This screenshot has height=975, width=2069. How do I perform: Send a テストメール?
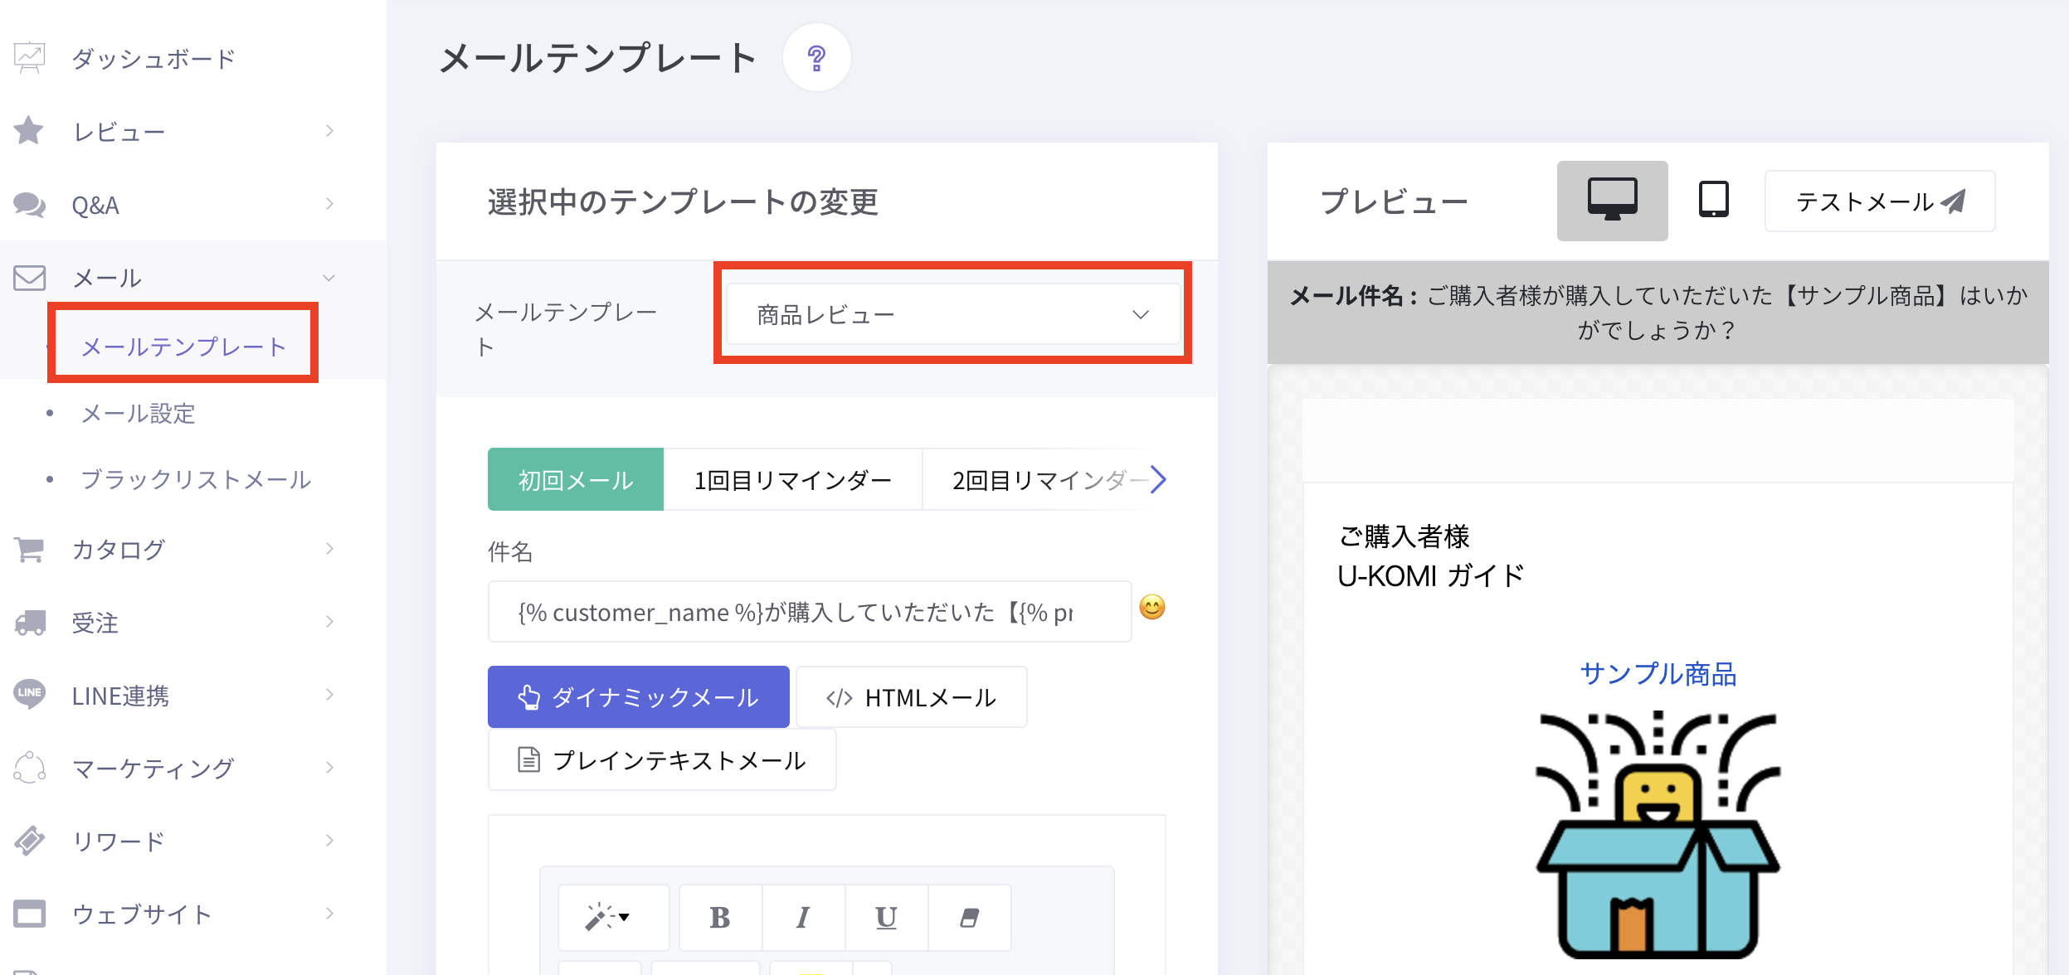pyautogui.click(x=1879, y=201)
